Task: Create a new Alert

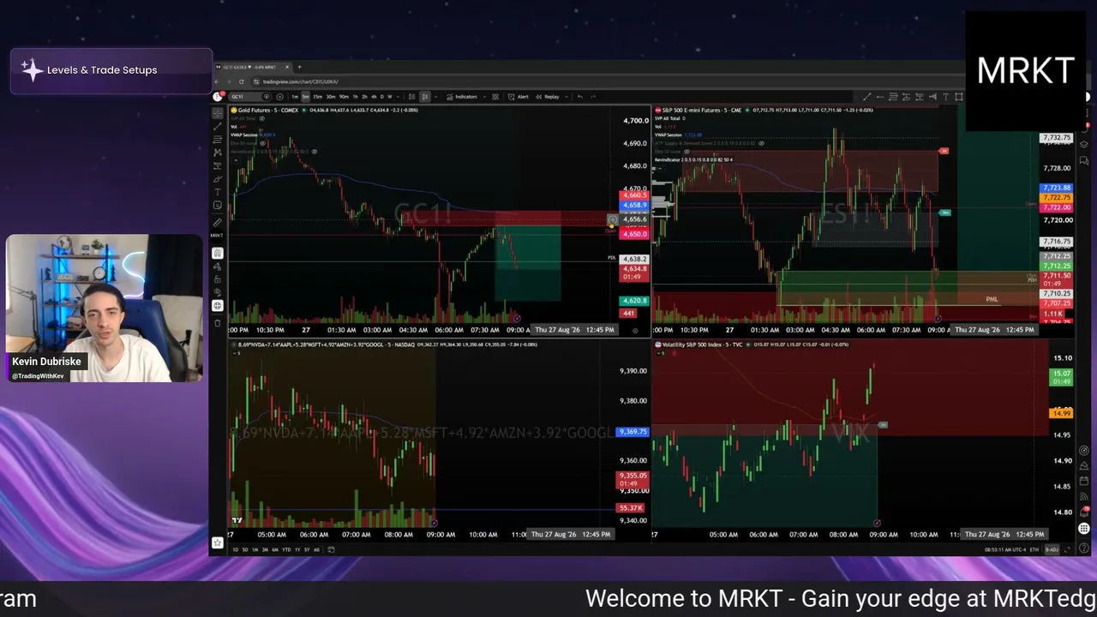Action: pos(519,97)
